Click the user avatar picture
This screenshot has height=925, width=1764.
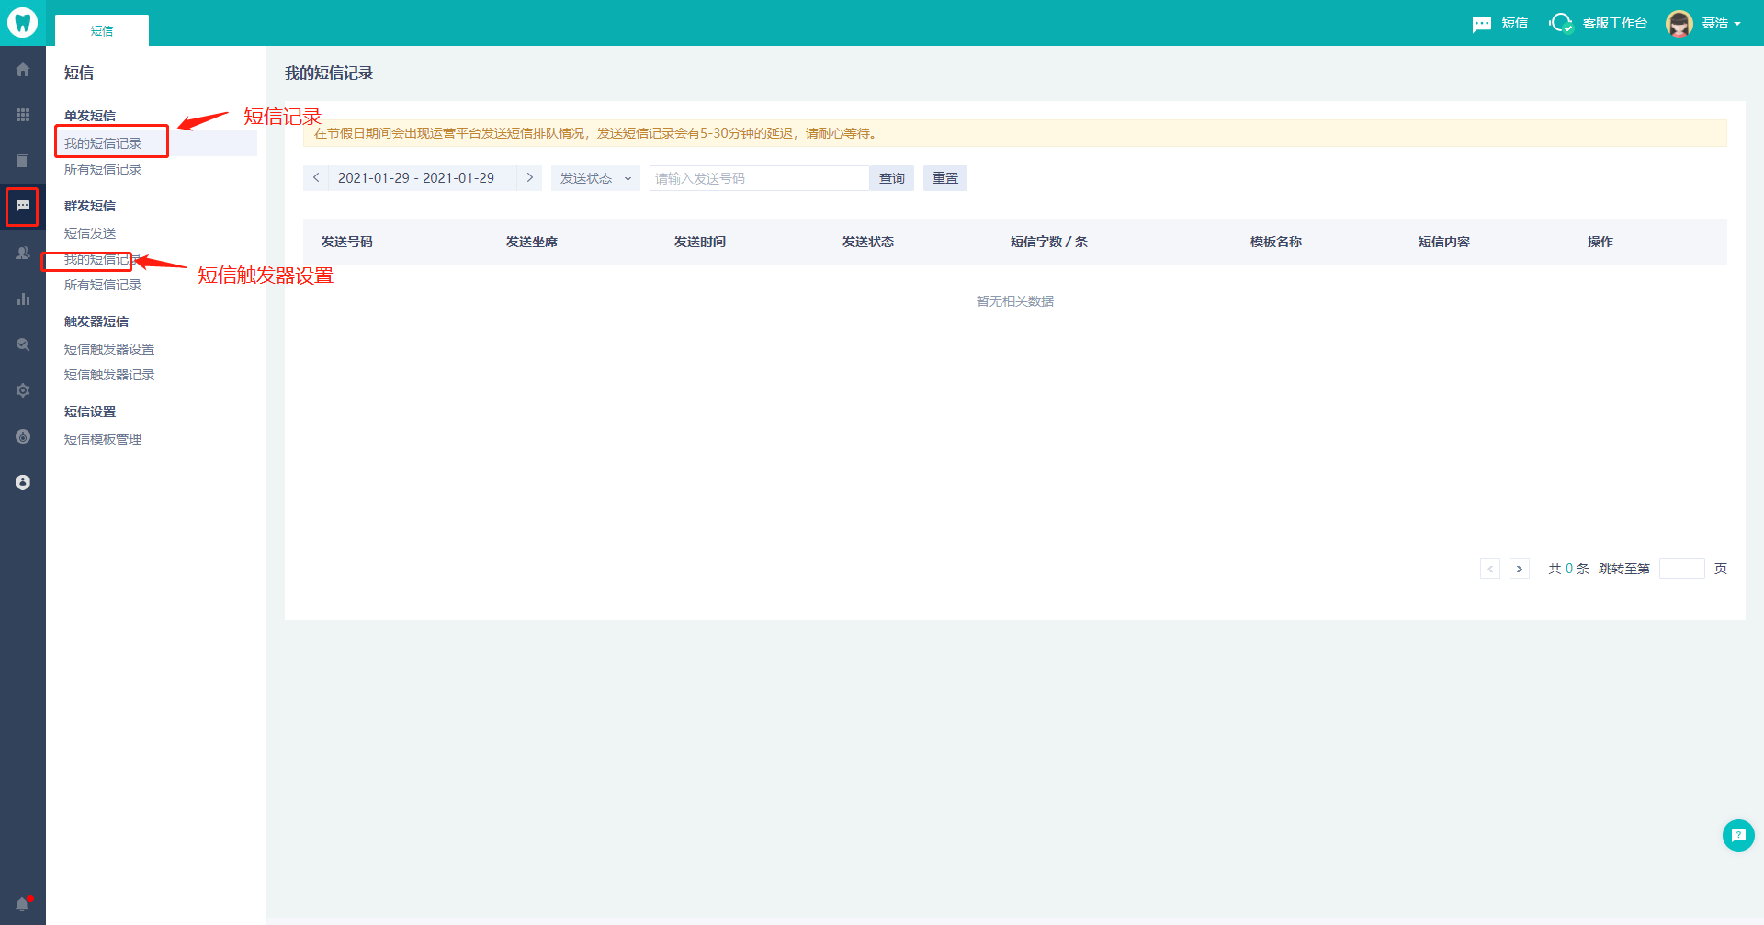(x=1679, y=24)
